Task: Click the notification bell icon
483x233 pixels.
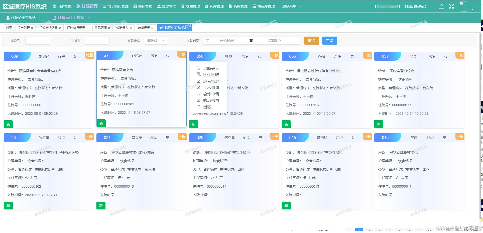Action: coord(441,7)
